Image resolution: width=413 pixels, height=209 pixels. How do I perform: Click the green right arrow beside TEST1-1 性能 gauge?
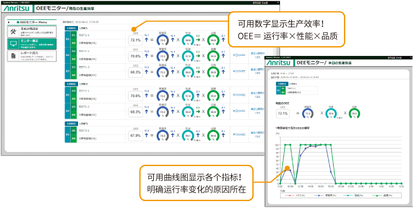tap(198, 40)
